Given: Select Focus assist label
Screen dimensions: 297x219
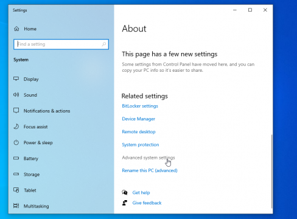Looking at the screenshot, I should coord(35,127).
